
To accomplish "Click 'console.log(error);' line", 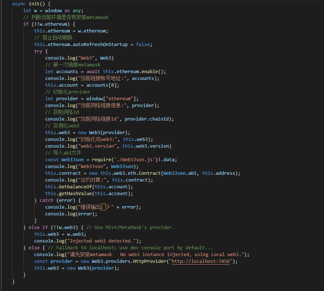I will coord(71,214).
